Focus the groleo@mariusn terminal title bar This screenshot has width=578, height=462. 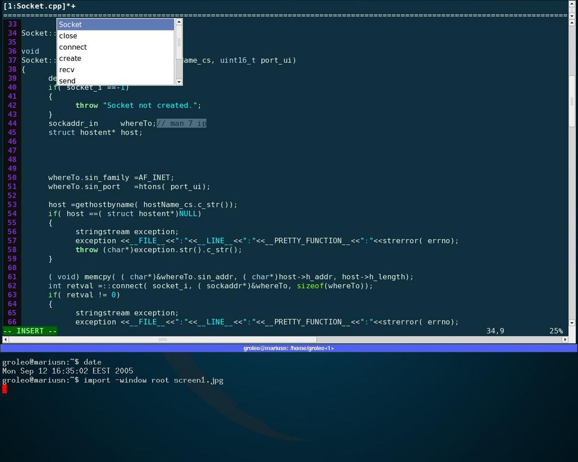click(x=288, y=348)
